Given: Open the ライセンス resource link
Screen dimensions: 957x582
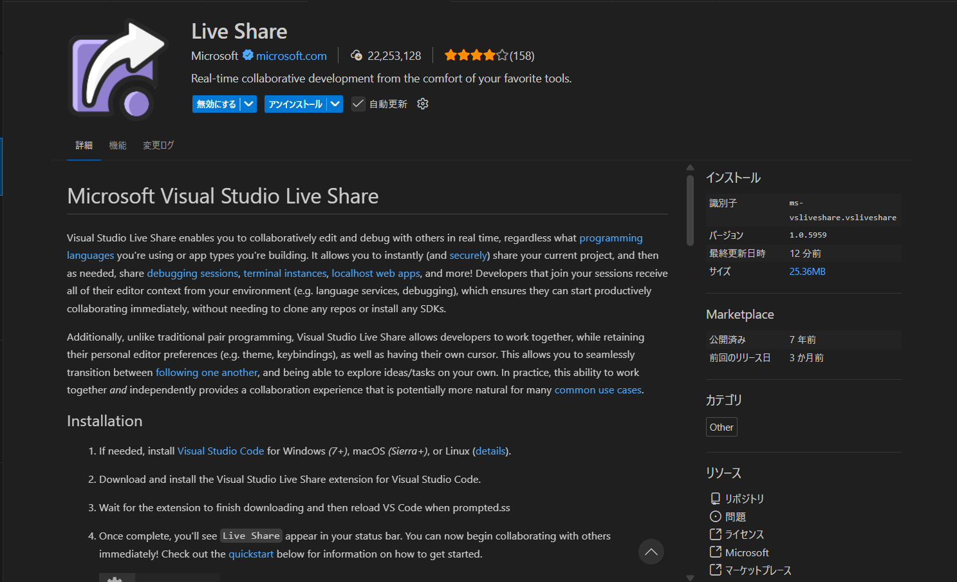Looking at the screenshot, I should pos(745,534).
